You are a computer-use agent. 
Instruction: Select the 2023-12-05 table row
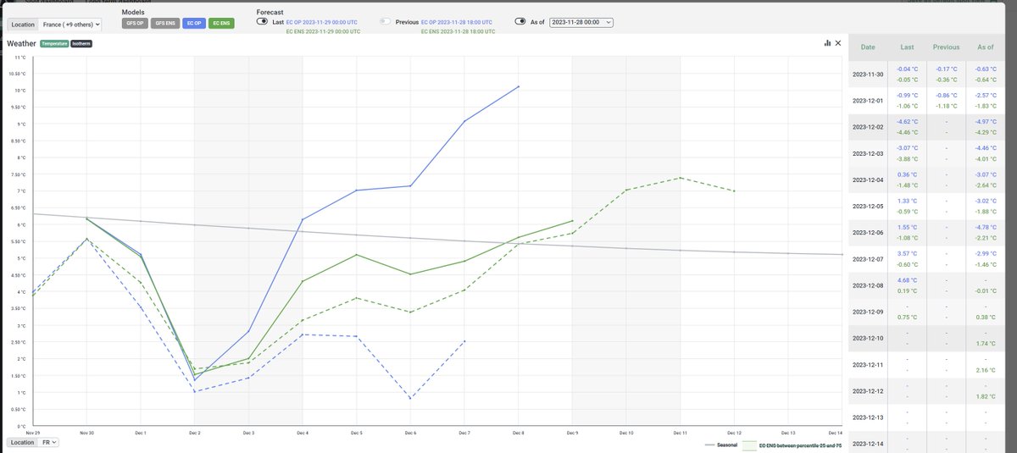927,207
